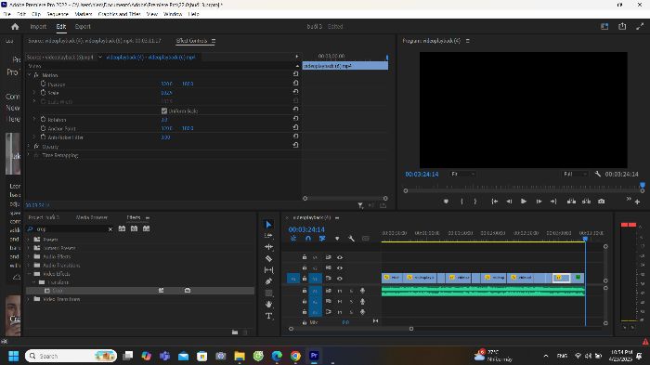Open the button editor plus icon
The image size is (650, 365).
pos(637,202)
